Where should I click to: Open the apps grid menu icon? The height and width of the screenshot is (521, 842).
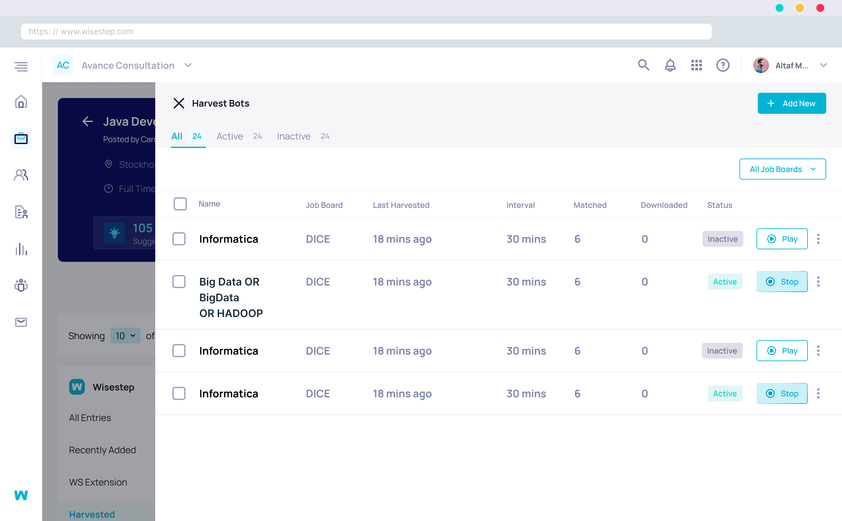tap(696, 65)
